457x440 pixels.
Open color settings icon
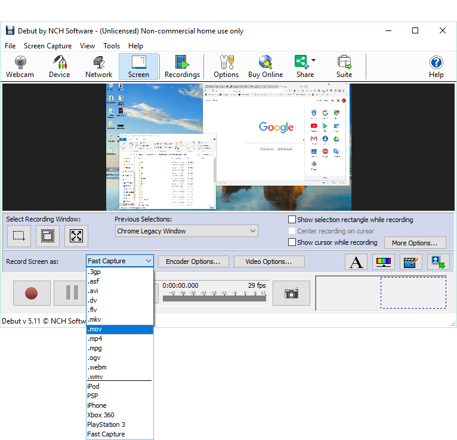[384, 262]
